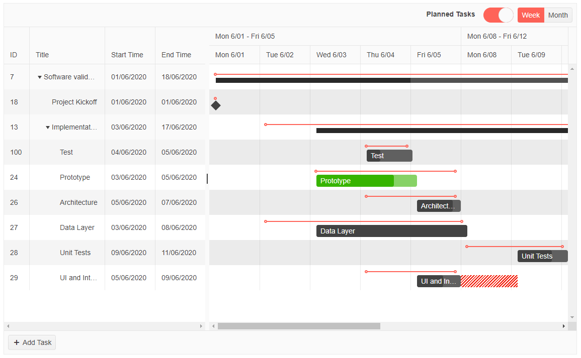
Task: Click the plus icon on Add Task
Action: [17, 342]
